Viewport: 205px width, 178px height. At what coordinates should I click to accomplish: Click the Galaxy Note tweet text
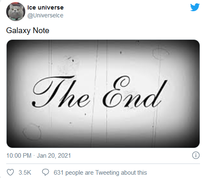tap(28, 31)
